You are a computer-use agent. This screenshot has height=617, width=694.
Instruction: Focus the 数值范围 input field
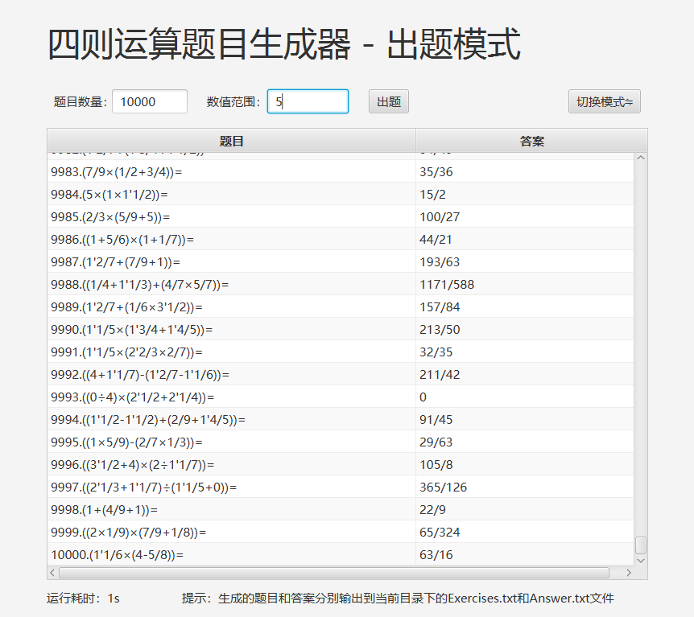pos(308,101)
